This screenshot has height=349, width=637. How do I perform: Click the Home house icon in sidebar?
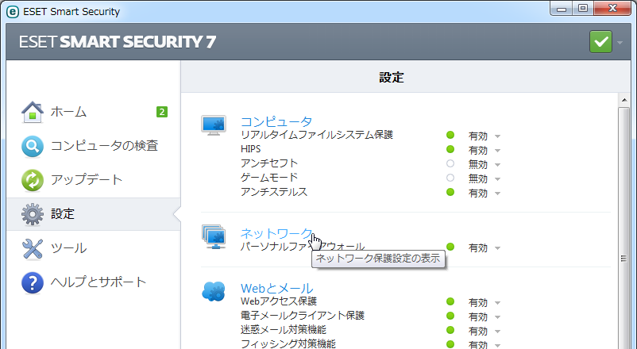click(x=32, y=112)
